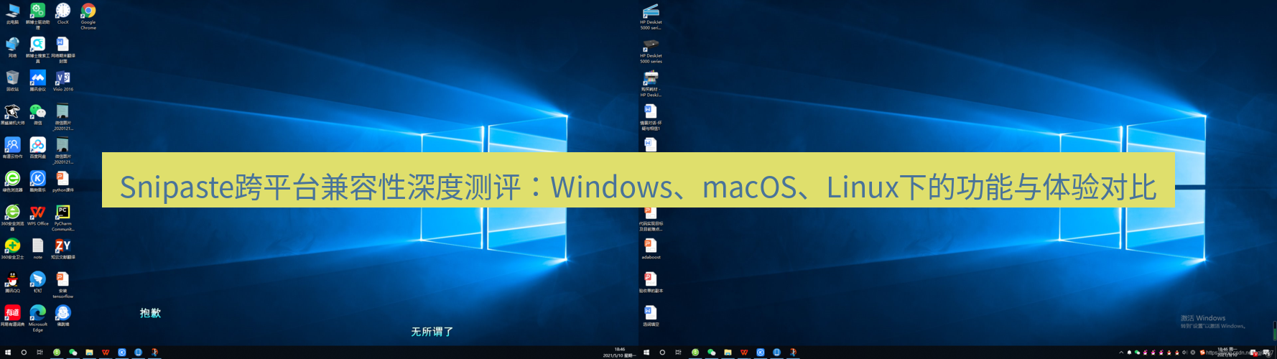
Task: Open the 腾讯QQ penguin shortcut
Action: tap(12, 282)
